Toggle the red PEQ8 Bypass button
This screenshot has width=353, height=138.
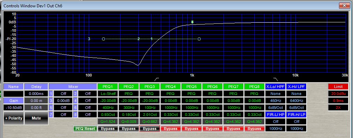[254, 129]
